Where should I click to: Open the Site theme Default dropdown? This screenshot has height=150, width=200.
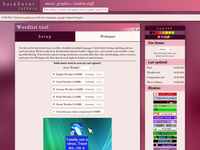click(165, 49)
